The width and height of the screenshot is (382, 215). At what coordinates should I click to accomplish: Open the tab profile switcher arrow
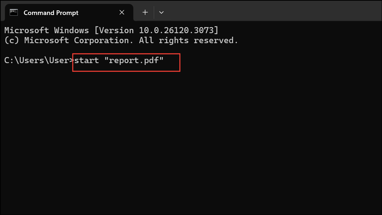click(161, 12)
